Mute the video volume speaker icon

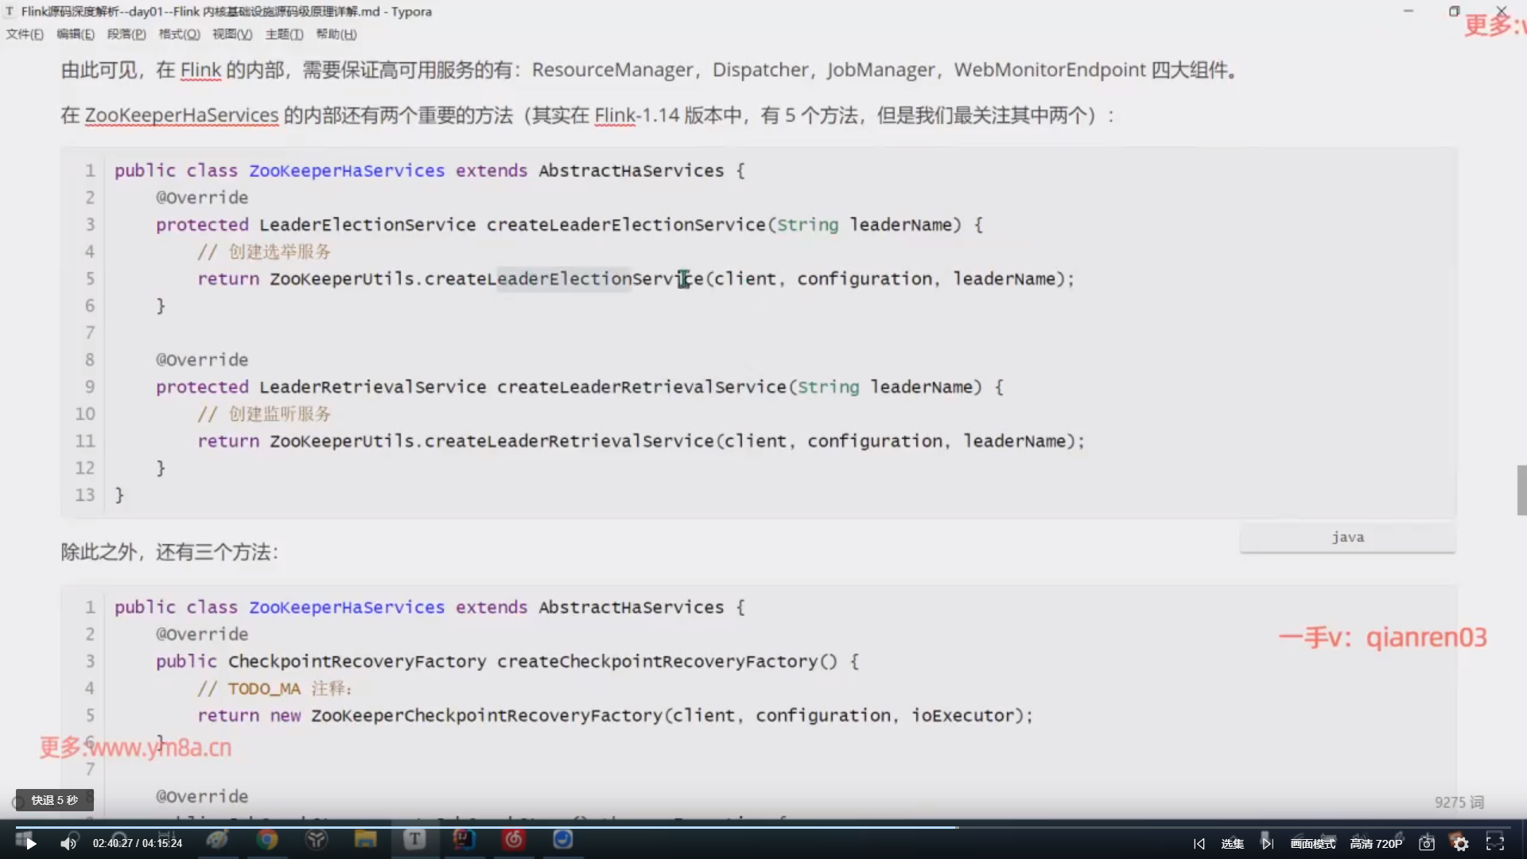coord(68,844)
